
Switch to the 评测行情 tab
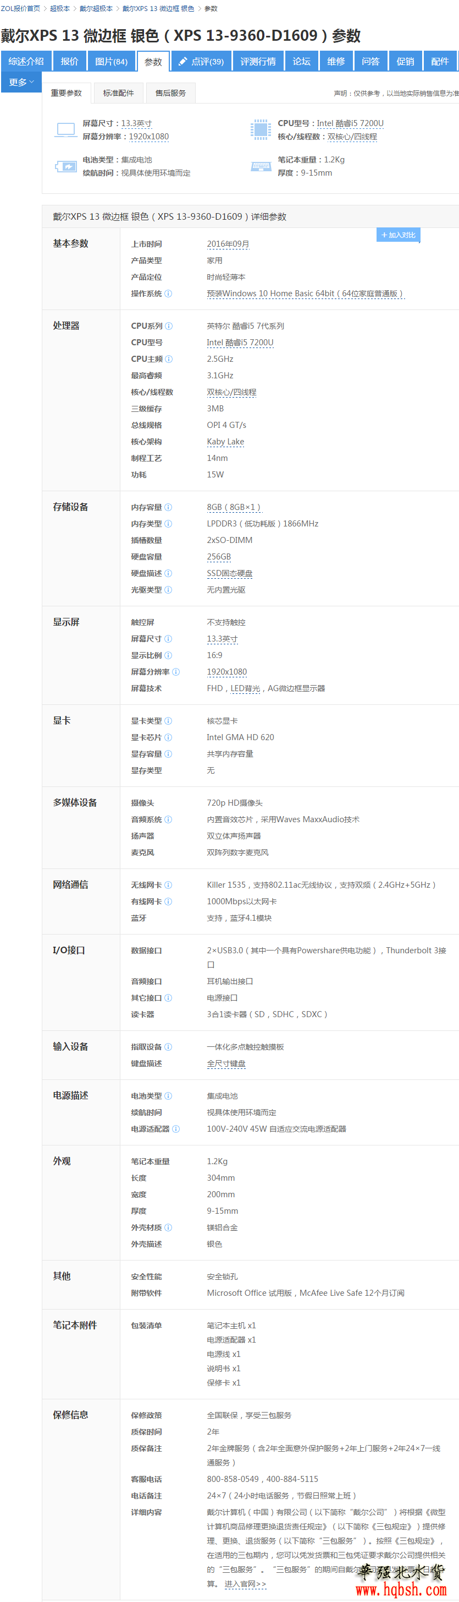click(258, 61)
